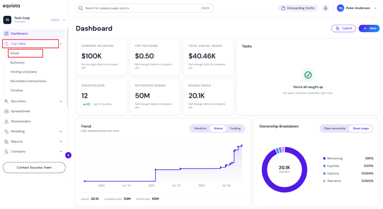Click the Dashboard nav item
383x209 pixels.
click(33, 33)
